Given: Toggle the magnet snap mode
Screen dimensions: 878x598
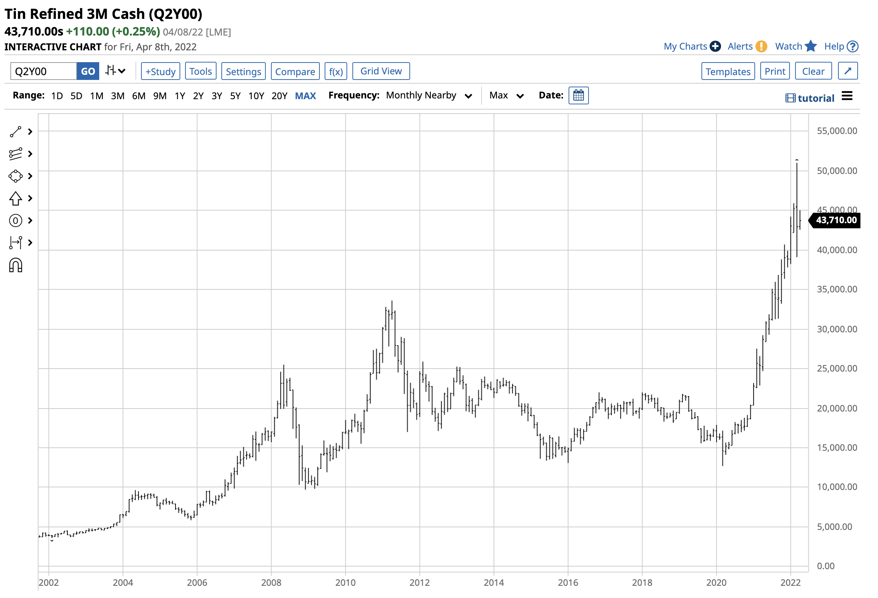Looking at the screenshot, I should 16,266.
